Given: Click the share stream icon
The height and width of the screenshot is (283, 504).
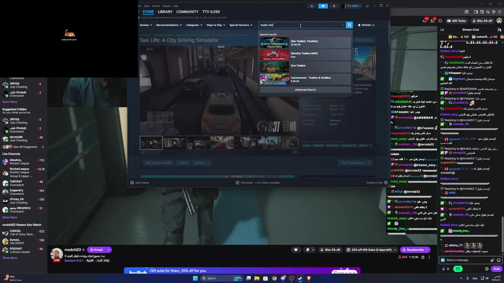Looking at the screenshot, I should click(x=423, y=257).
